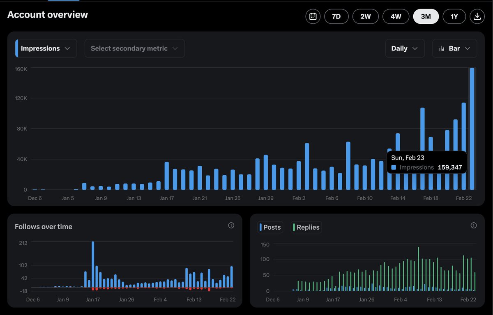Viewport: 493px width, 315px height.
Task: Select the 1Y time range
Action: (x=454, y=16)
